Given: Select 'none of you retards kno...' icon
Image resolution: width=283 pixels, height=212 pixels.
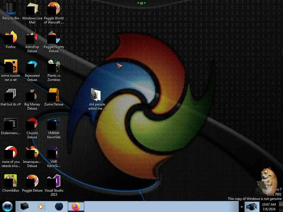Looking at the screenshot, I should [11, 157].
